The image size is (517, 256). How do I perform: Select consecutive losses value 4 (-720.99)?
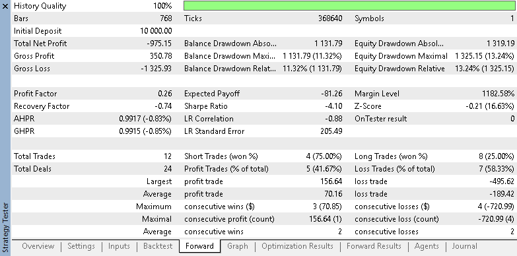(496, 207)
